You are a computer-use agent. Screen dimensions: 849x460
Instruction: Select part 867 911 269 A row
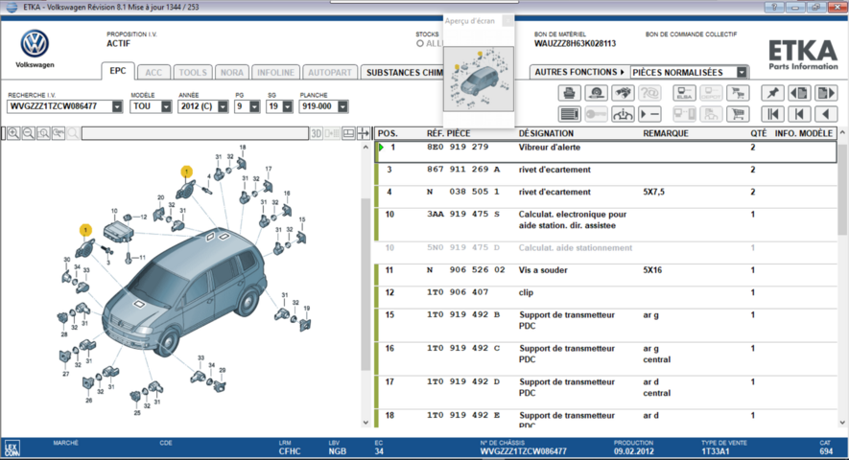point(606,174)
